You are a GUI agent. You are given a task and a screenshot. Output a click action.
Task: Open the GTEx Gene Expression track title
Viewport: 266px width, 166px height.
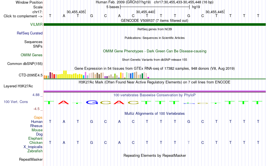click(155, 69)
